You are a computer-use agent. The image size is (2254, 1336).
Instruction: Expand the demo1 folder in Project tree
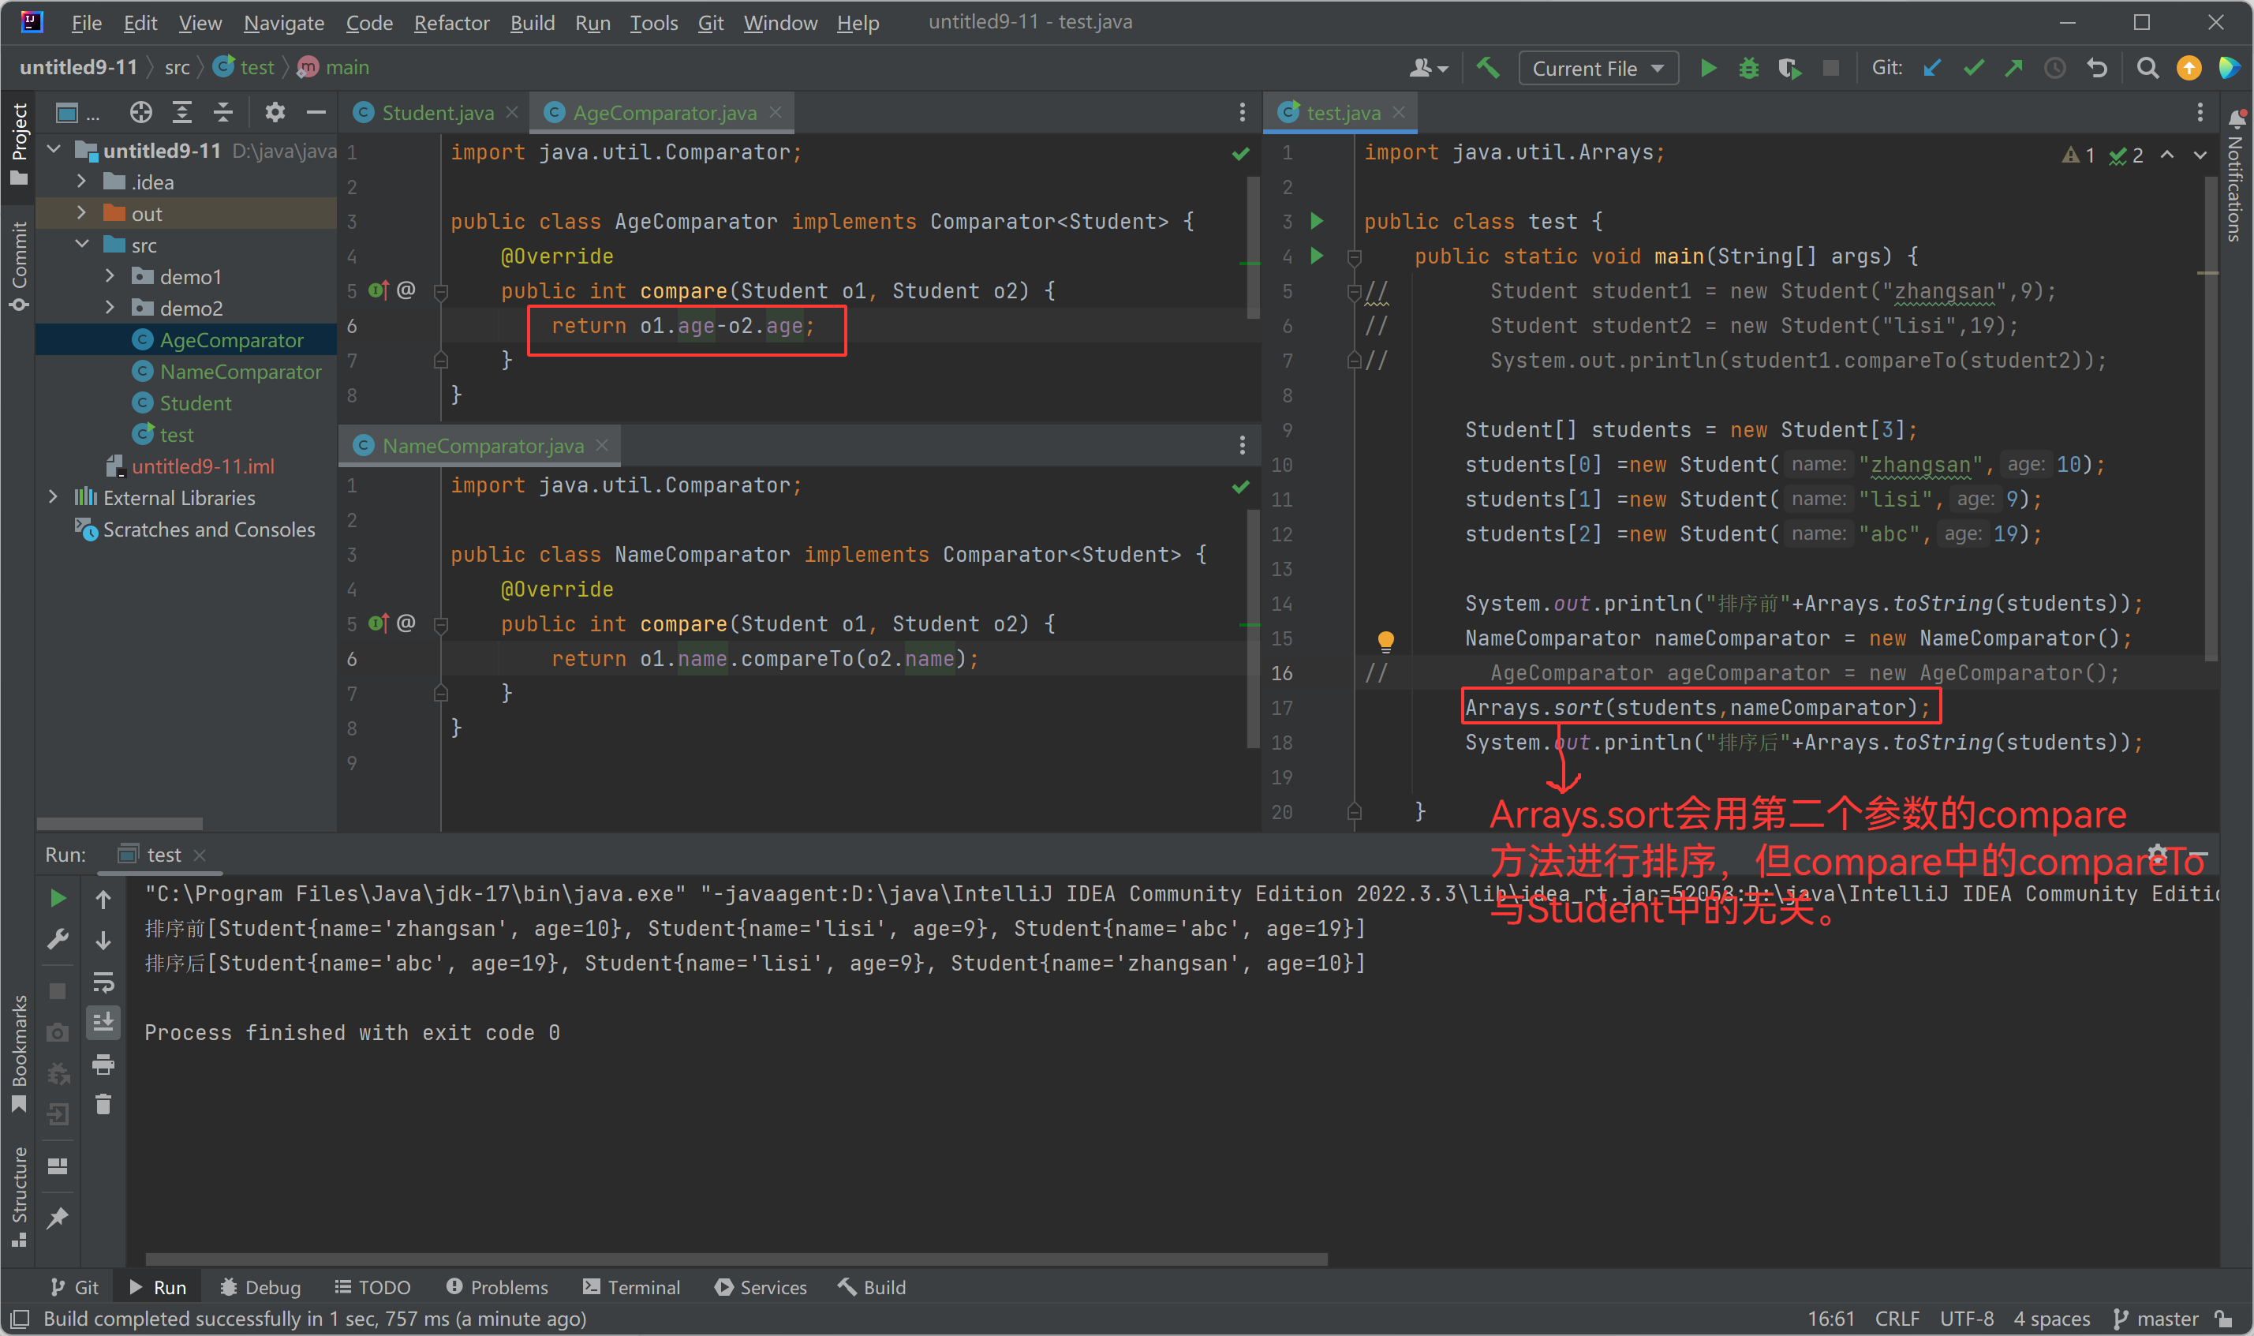point(110,276)
